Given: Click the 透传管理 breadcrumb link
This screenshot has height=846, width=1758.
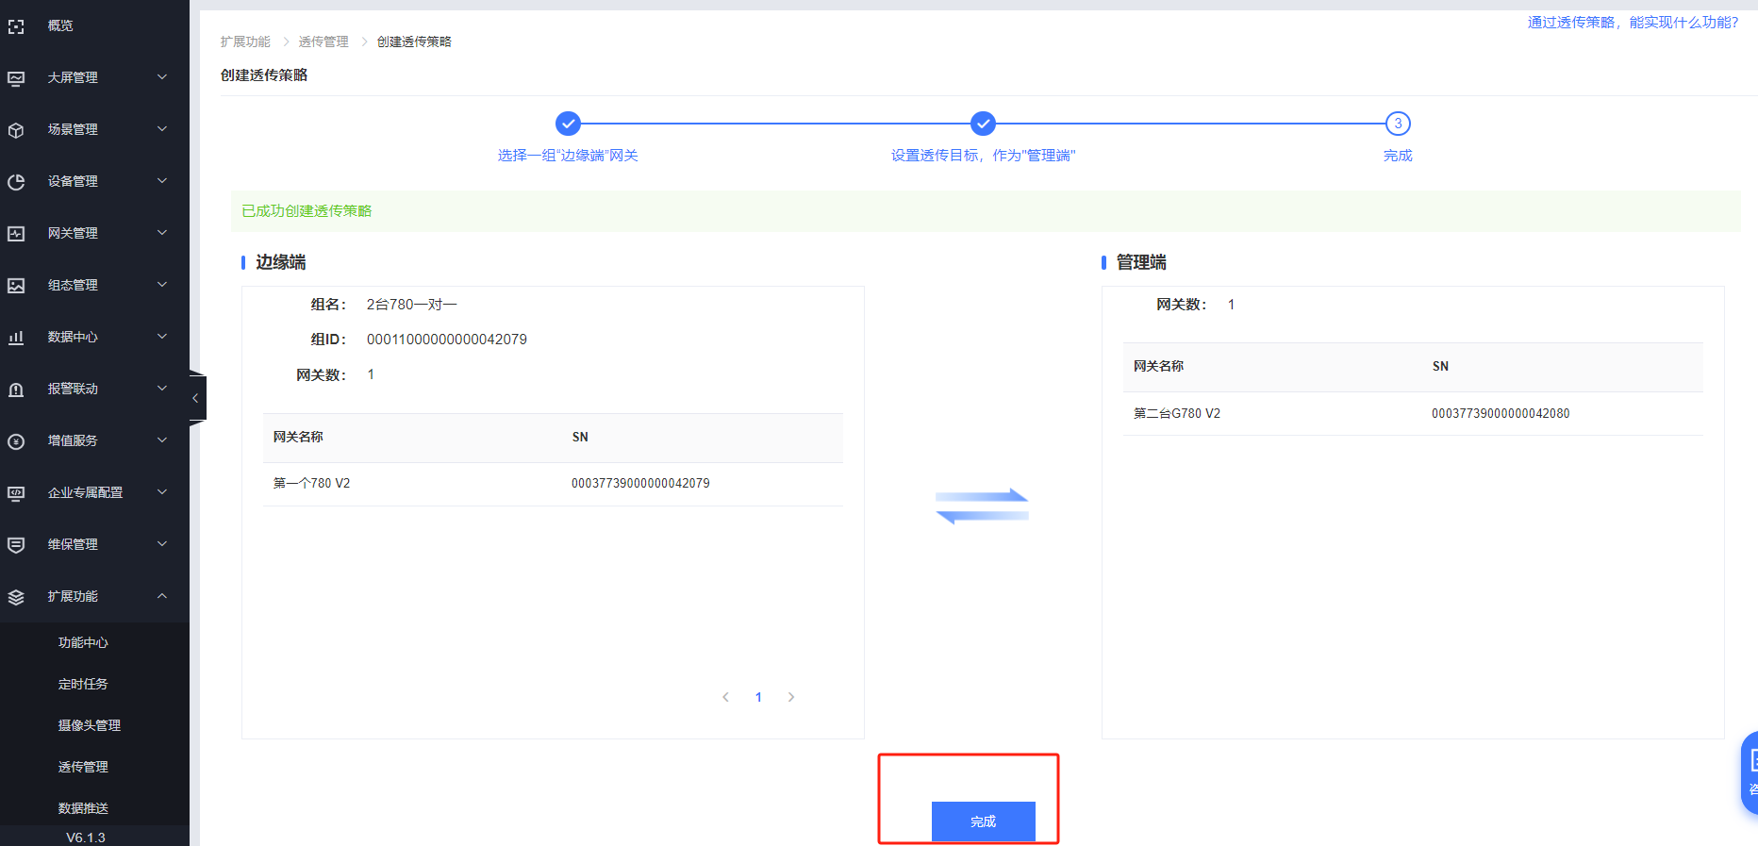Looking at the screenshot, I should (323, 41).
